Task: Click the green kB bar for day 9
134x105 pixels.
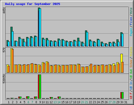Action: pos(40,87)
